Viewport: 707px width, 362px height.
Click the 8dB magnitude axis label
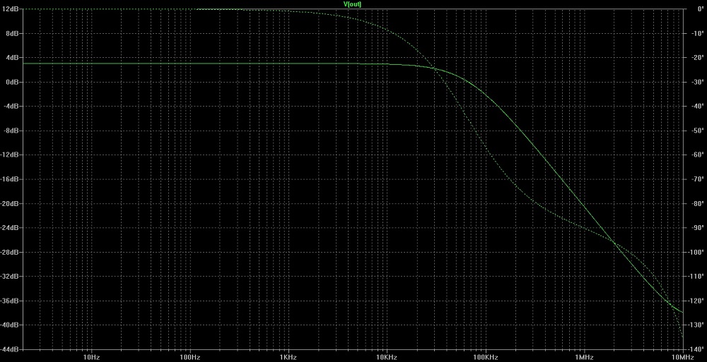(12, 34)
